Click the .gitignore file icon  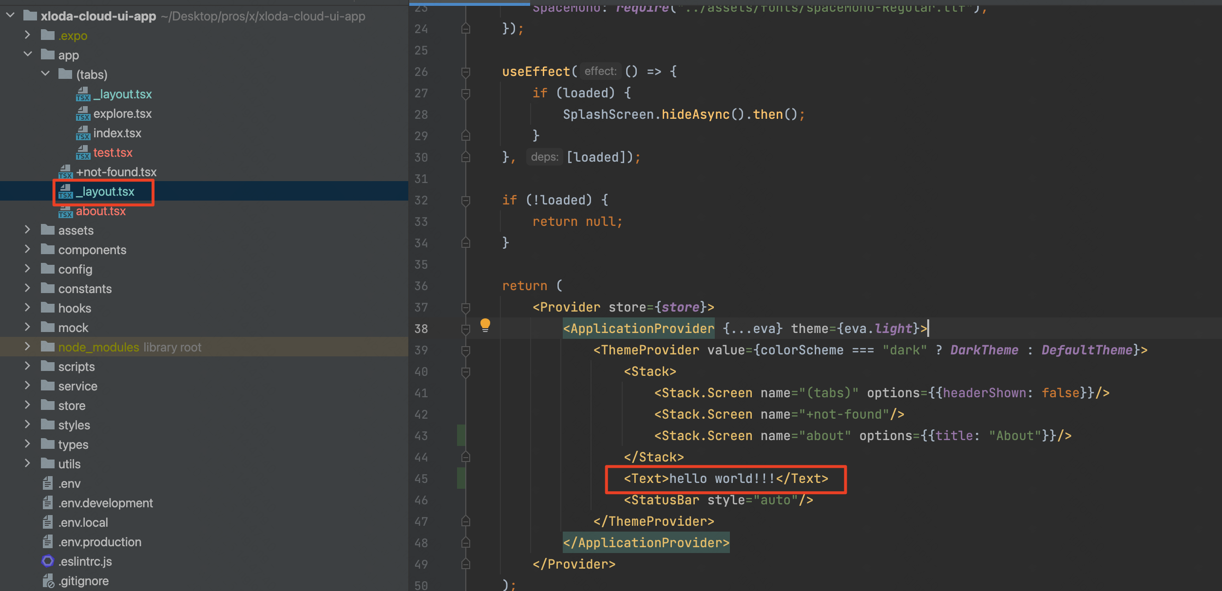[x=48, y=581]
